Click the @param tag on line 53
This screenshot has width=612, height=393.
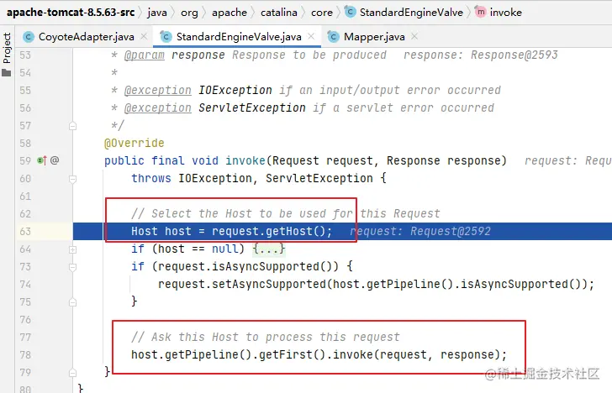pos(144,55)
